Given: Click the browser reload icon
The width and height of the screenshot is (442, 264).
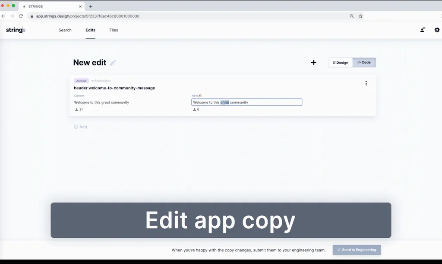Looking at the screenshot, I should (21, 16).
